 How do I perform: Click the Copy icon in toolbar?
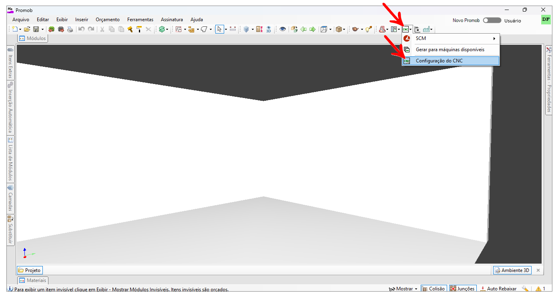(112, 29)
